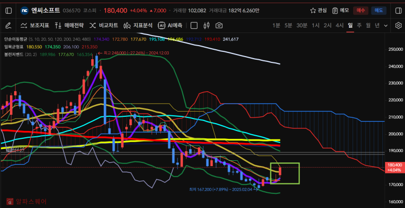
Task: Select the 주 weekly timeframe
Action: [x=359, y=25]
